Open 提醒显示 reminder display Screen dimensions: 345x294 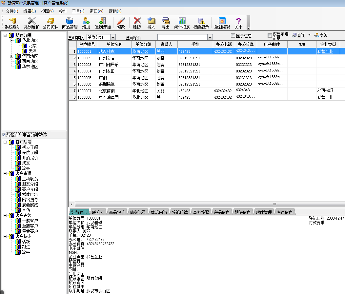click(201, 23)
